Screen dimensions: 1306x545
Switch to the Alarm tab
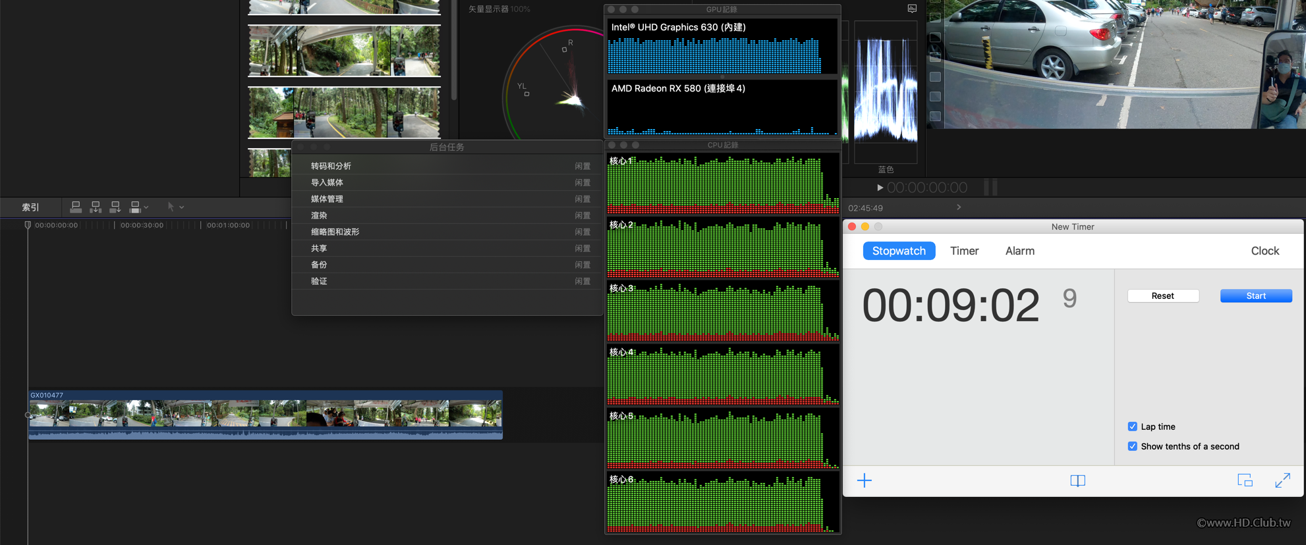point(1020,251)
